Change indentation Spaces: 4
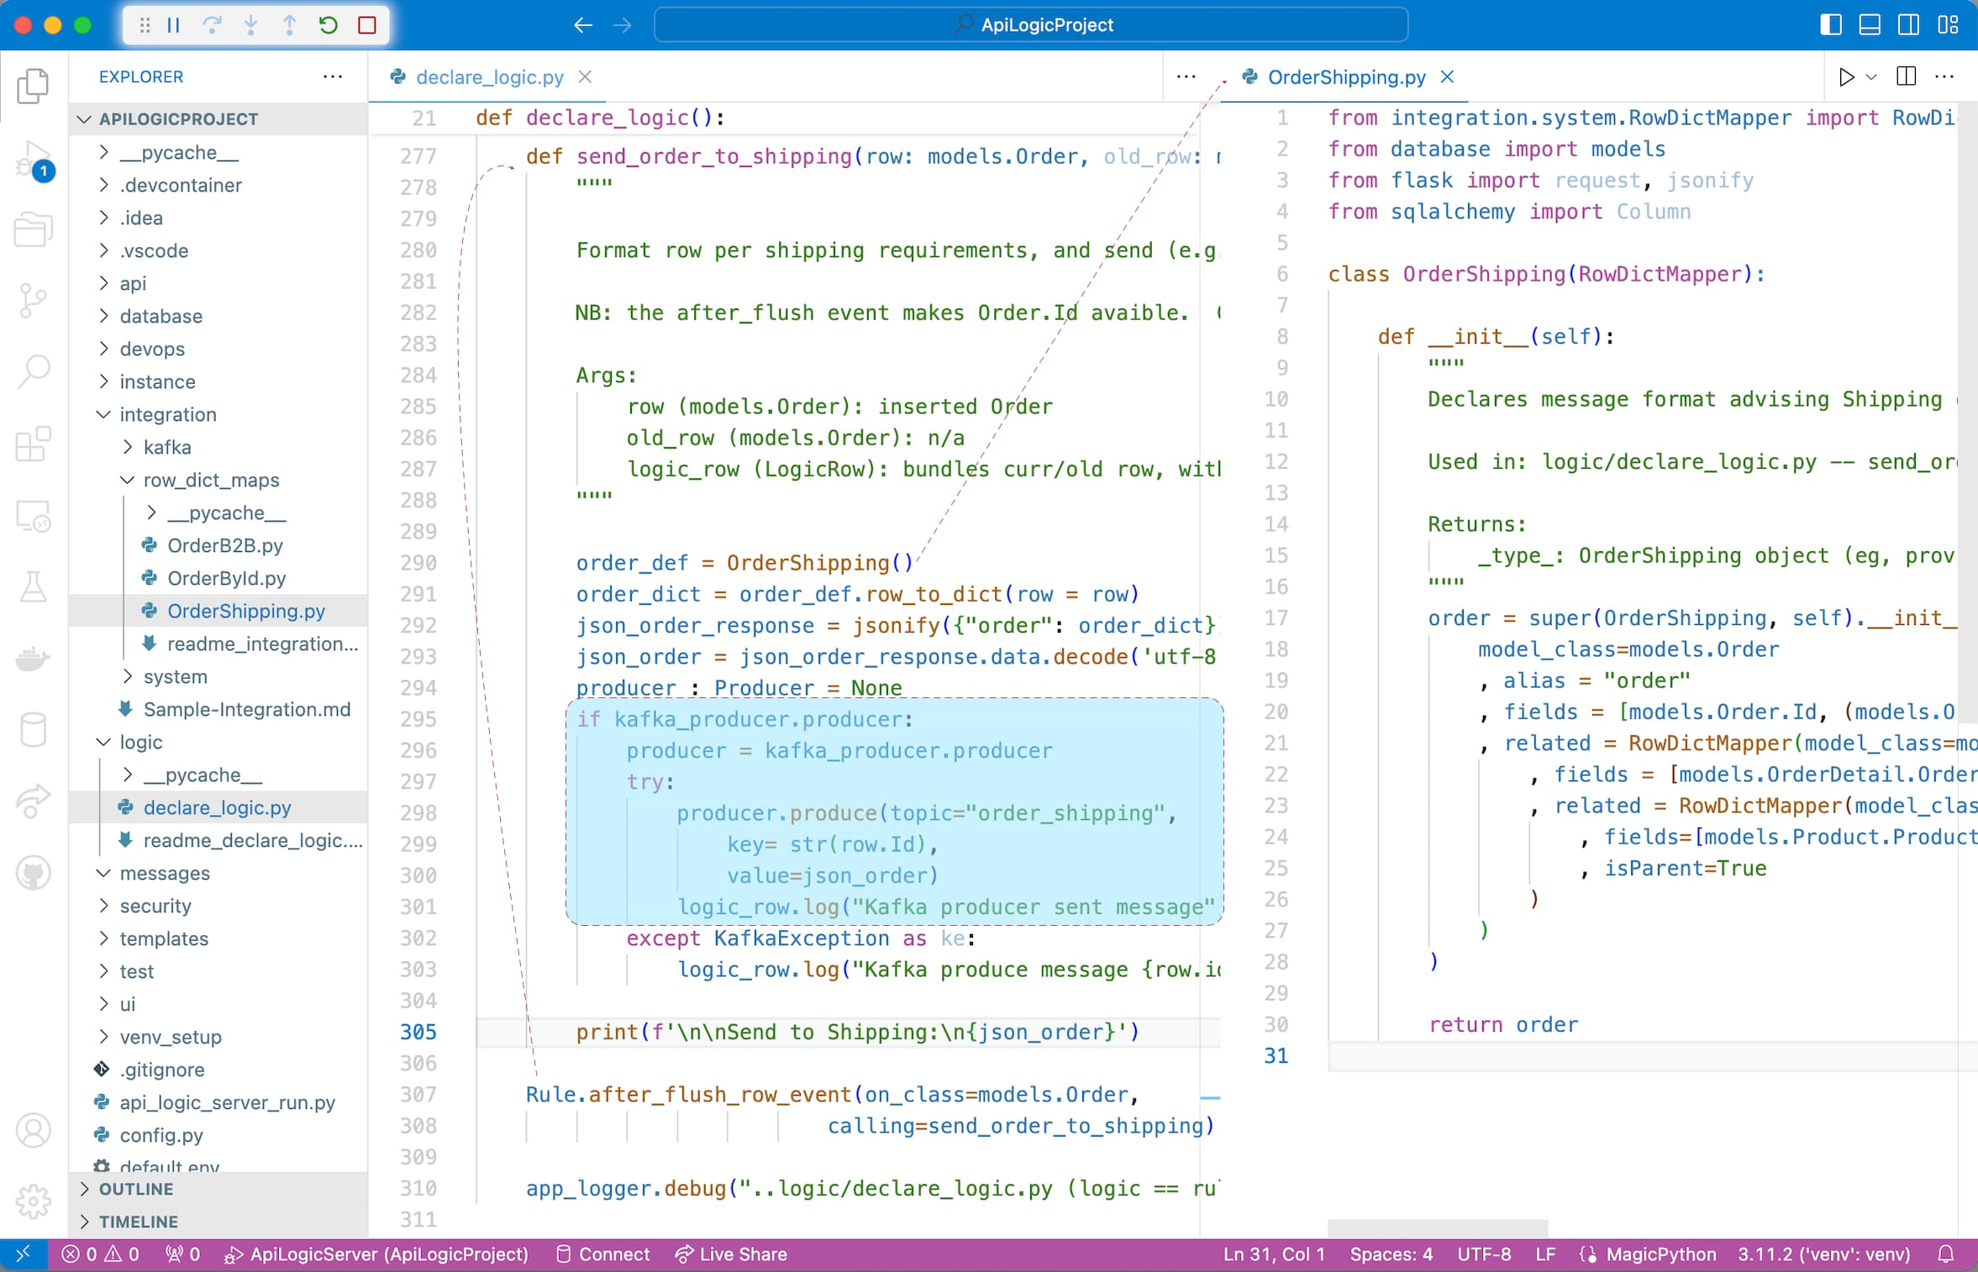This screenshot has width=1978, height=1272. pyautogui.click(x=1391, y=1254)
